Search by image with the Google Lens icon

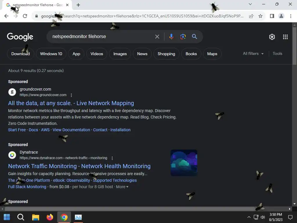pyautogui.click(x=183, y=37)
